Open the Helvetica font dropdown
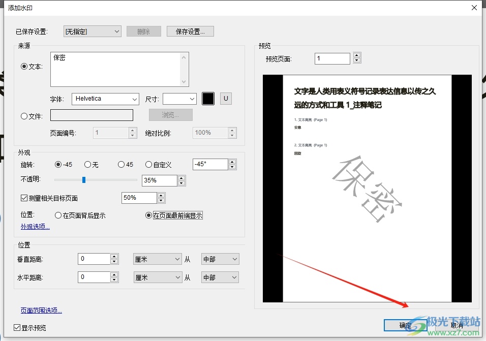The height and width of the screenshot is (341, 486). pyautogui.click(x=105, y=99)
